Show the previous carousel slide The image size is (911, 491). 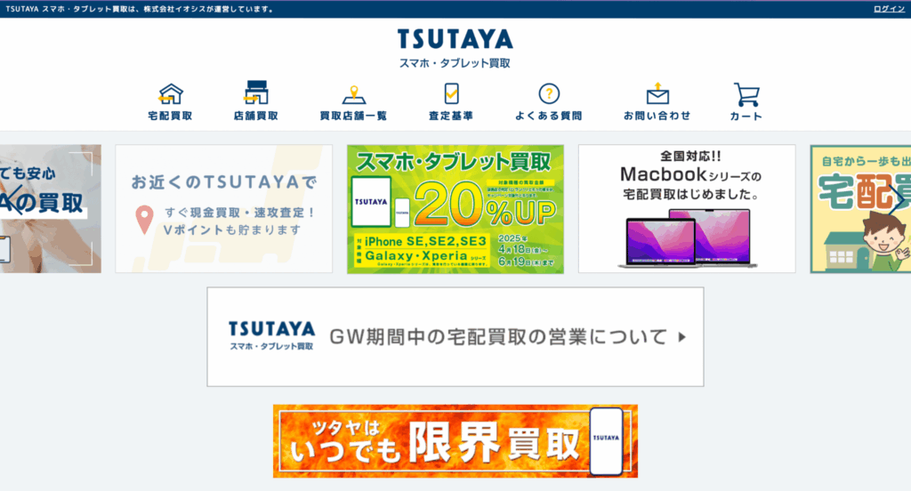(x=14, y=200)
